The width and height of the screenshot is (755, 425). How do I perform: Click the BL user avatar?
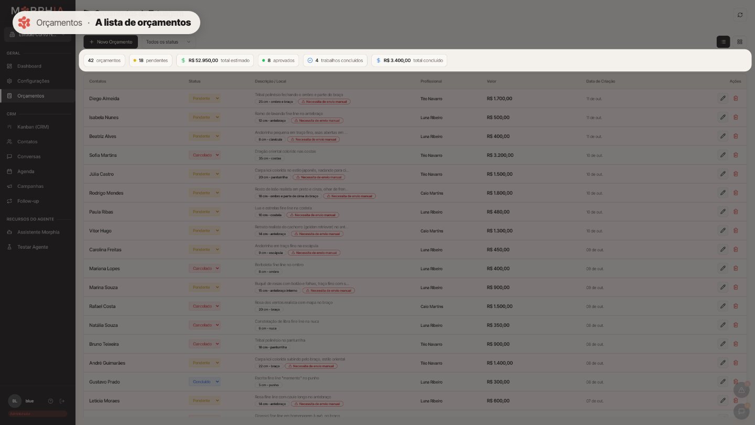tap(15, 401)
